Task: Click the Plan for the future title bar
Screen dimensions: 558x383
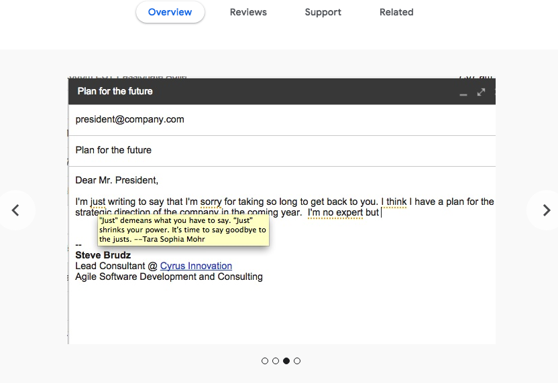Action: [x=282, y=91]
